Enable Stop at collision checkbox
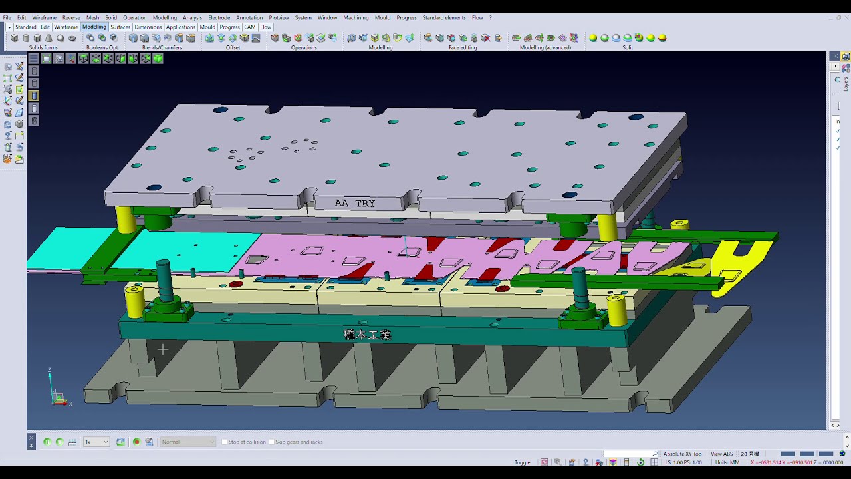 225,442
